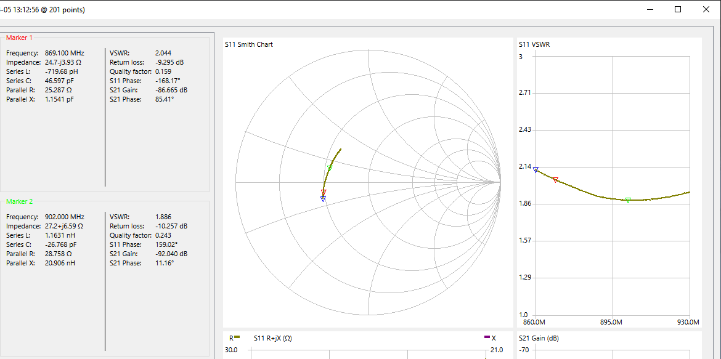721x359 pixels.
Task: Click Marker 1 Parallel R value 25.287 Ω
Action: pyautogui.click(x=59, y=90)
